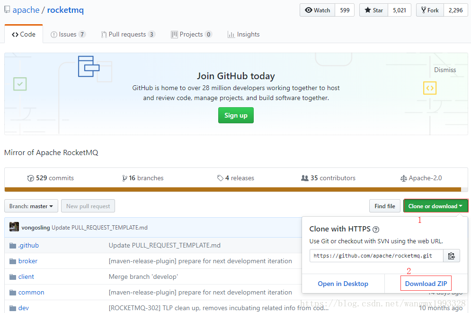Dismiss the Join GitHub banner
The width and height of the screenshot is (471, 313).
point(445,70)
